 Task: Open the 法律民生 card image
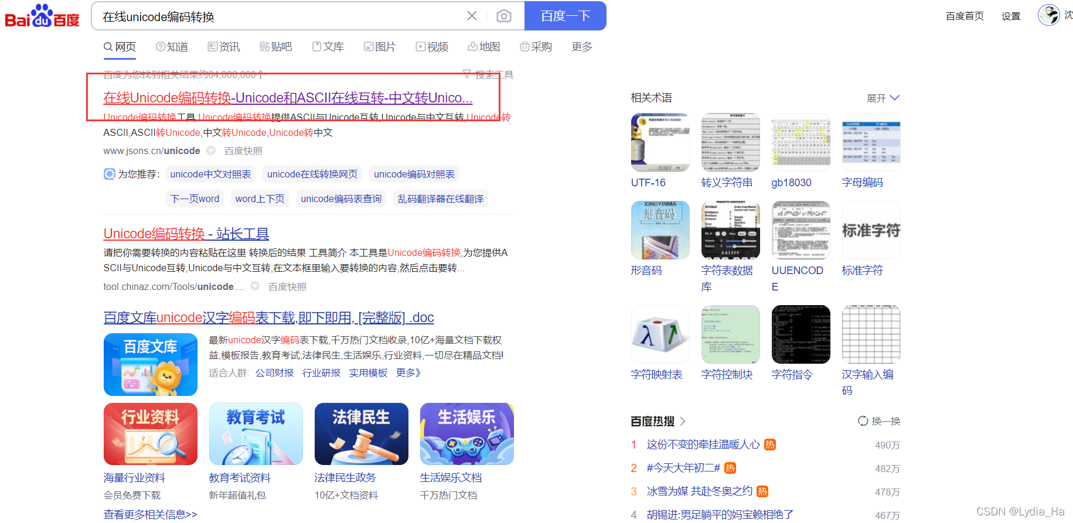click(362, 434)
